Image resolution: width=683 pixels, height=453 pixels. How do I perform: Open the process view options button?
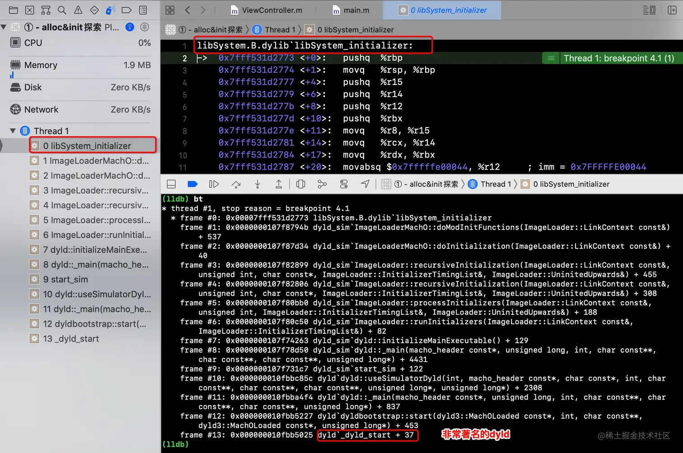coord(145,27)
